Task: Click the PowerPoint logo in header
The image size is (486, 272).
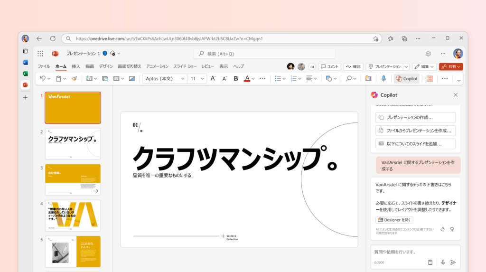Action: click(x=55, y=54)
